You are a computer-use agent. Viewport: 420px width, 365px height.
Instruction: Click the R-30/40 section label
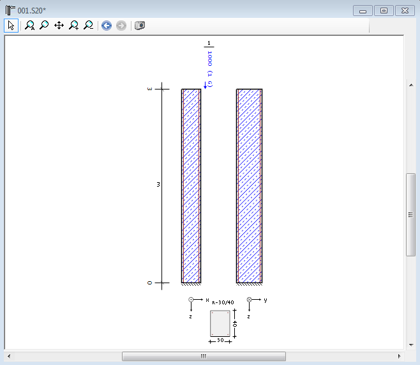point(223,302)
